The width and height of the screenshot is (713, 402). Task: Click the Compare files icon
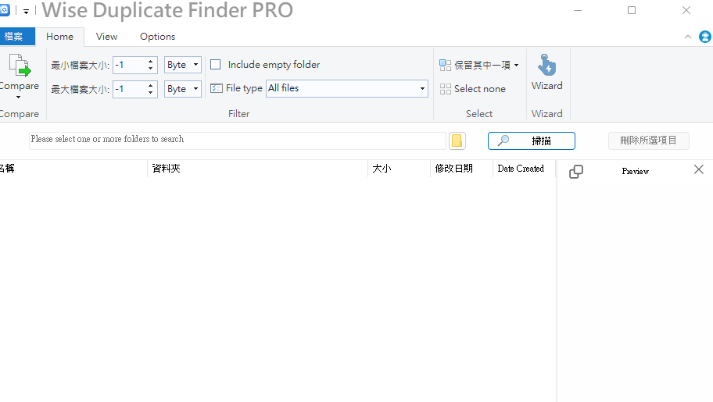click(x=20, y=66)
